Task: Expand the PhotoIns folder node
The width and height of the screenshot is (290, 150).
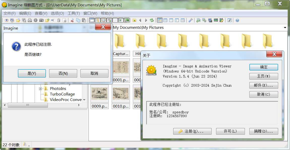Action: click(41, 89)
